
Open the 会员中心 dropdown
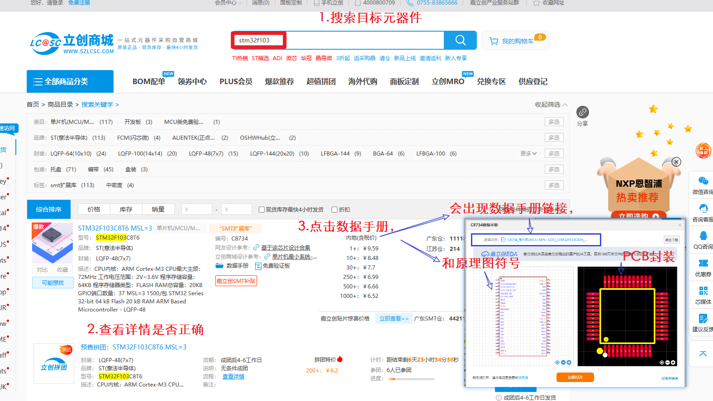pos(228,3)
